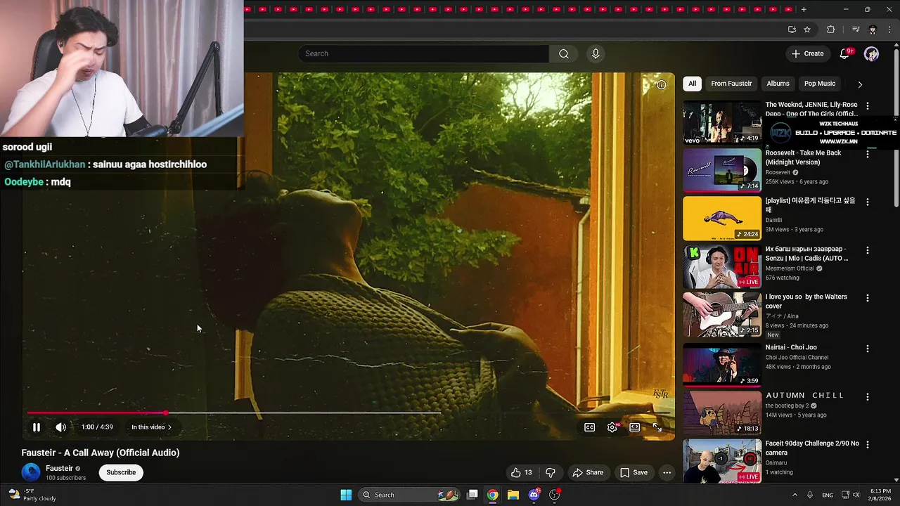
Task: Open the Chrome profile avatar
Action: [x=873, y=30]
